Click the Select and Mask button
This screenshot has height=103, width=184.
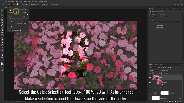[x=55, y=5]
